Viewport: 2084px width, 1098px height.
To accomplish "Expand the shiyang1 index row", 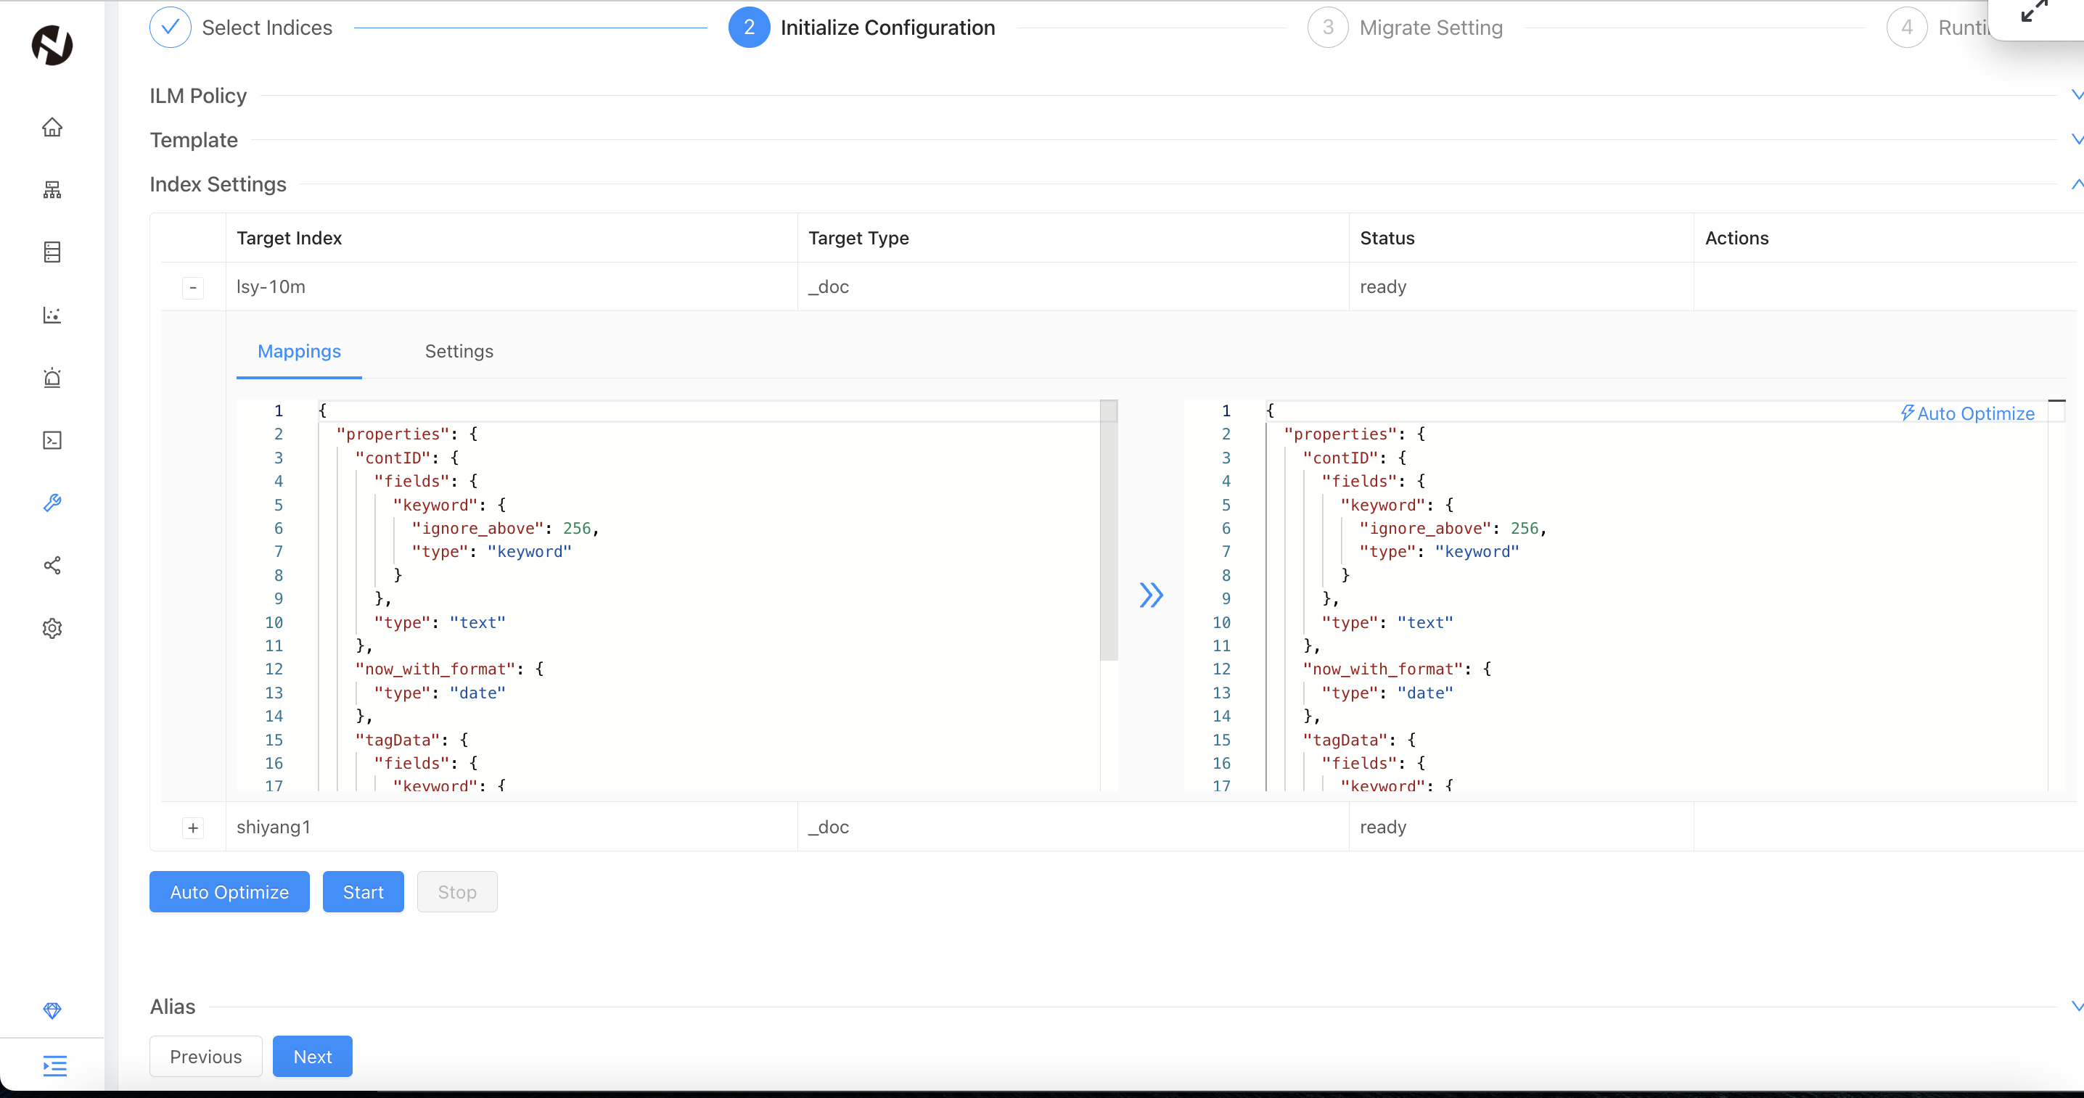I will pos(192,827).
